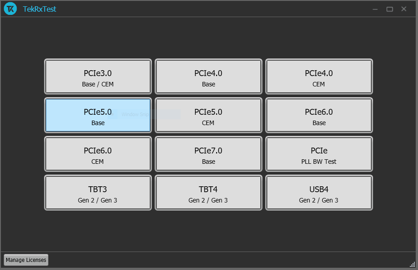This screenshot has width=418, height=270.
Task: Launch the PCIe4.0 CEM test
Action: (x=319, y=77)
